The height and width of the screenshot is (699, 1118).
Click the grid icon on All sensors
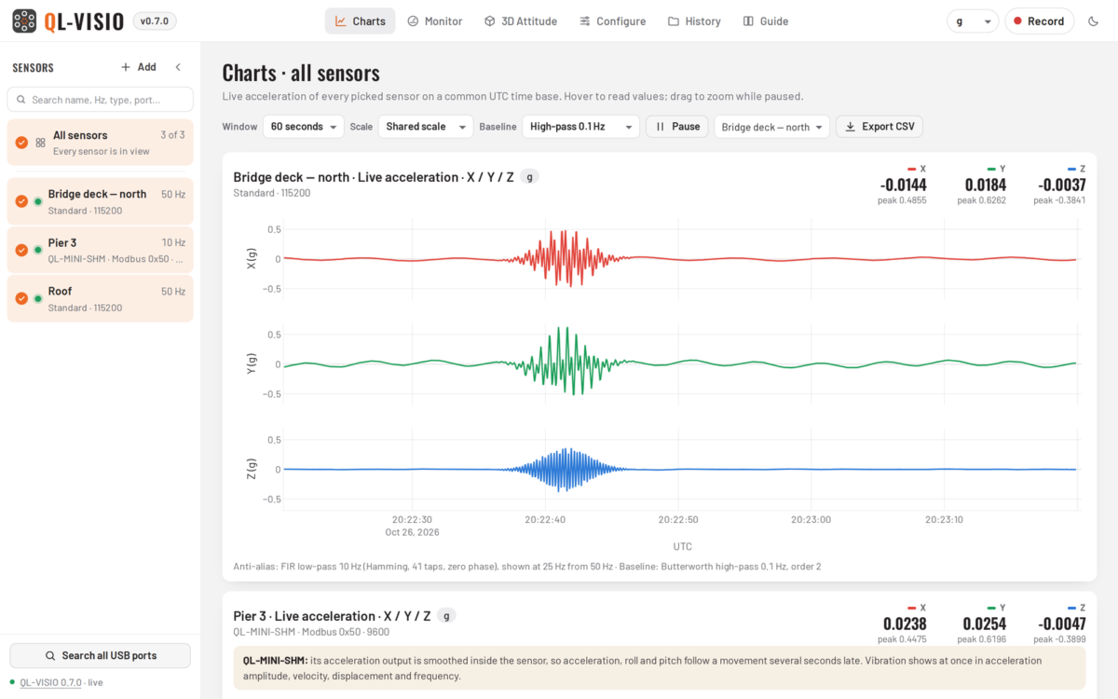click(x=40, y=143)
